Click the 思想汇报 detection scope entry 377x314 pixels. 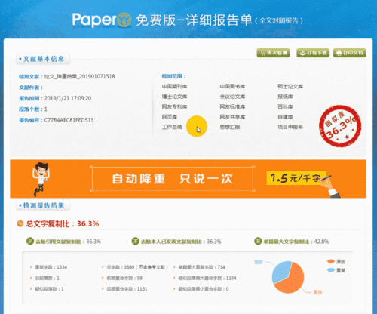[230, 127]
